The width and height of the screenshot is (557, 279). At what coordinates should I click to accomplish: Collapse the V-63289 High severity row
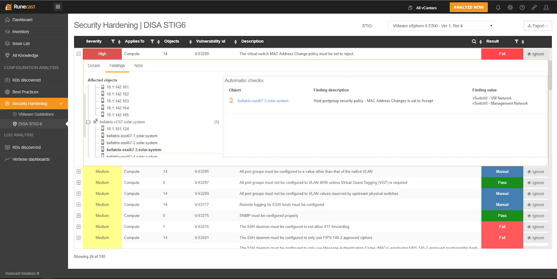point(79,54)
